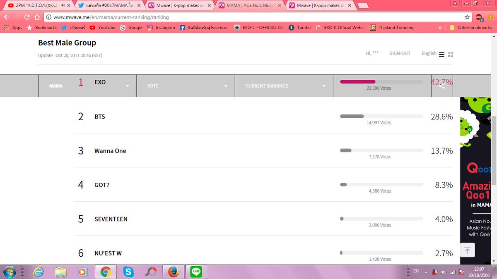The width and height of the screenshot is (497, 279).
Task: Click the SIGN-OUT link
Action: (x=400, y=53)
